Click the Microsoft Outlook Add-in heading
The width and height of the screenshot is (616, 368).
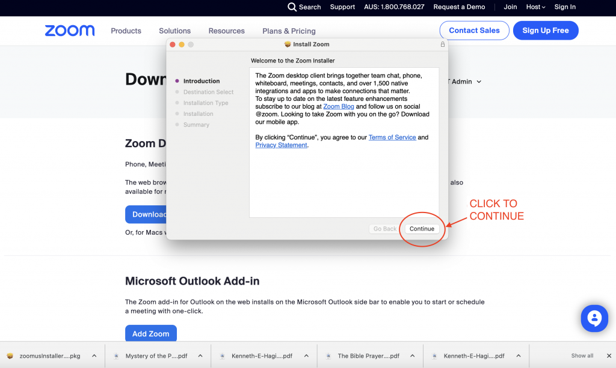click(x=192, y=281)
